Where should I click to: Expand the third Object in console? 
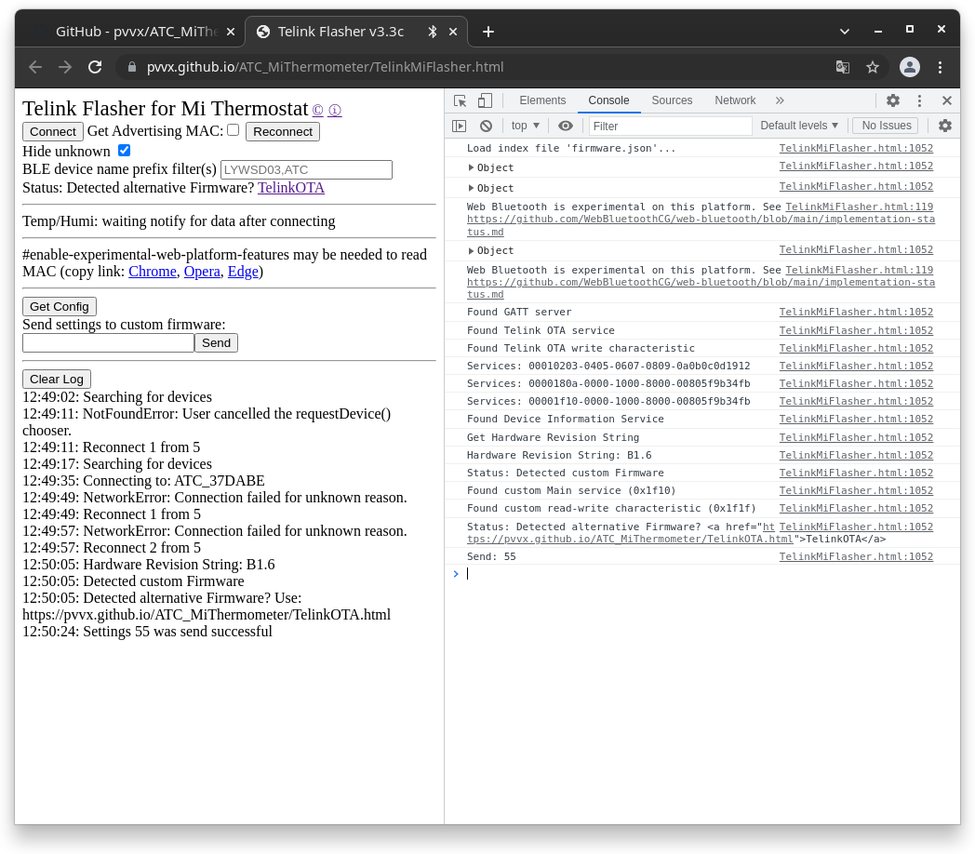click(471, 250)
